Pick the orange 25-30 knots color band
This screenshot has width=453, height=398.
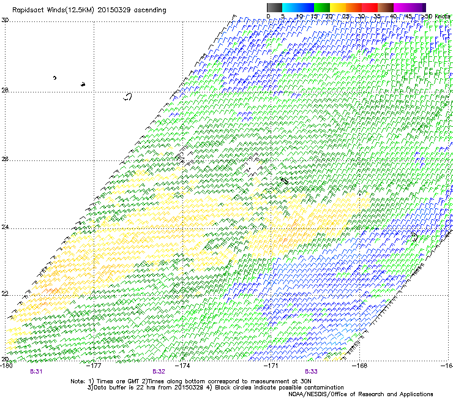[x=354, y=7]
